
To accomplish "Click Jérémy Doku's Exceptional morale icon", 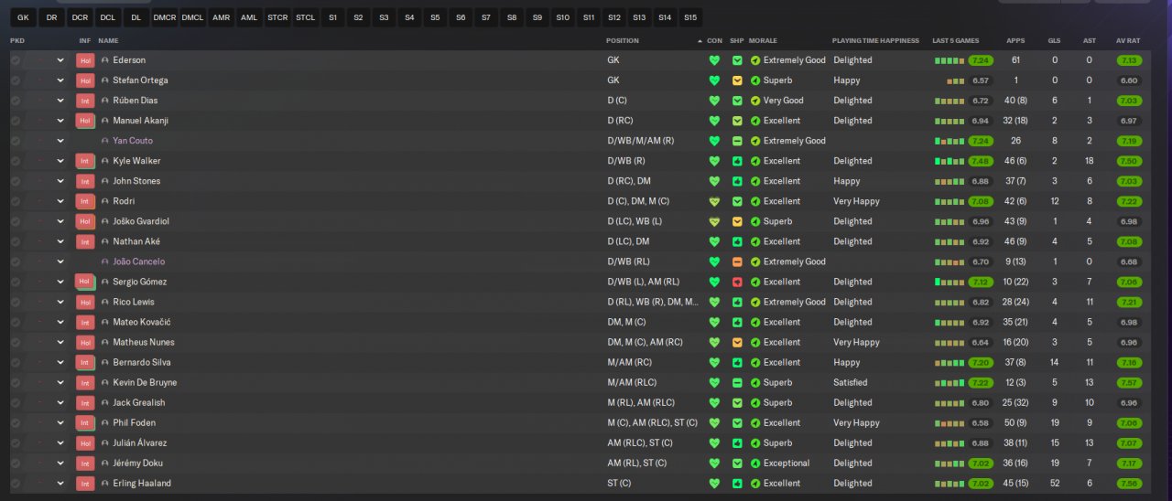I will (755, 463).
